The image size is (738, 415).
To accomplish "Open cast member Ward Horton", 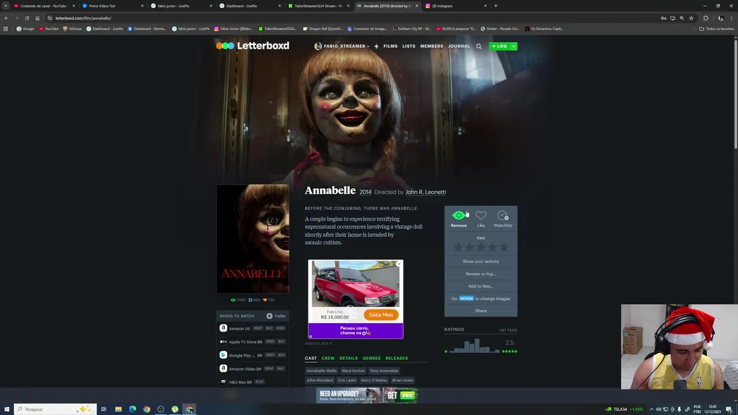I will click(353, 371).
